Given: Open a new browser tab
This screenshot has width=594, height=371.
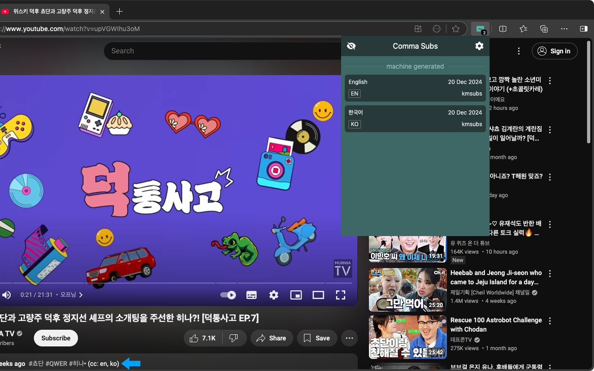Looking at the screenshot, I should pyautogui.click(x=119, y=11).
